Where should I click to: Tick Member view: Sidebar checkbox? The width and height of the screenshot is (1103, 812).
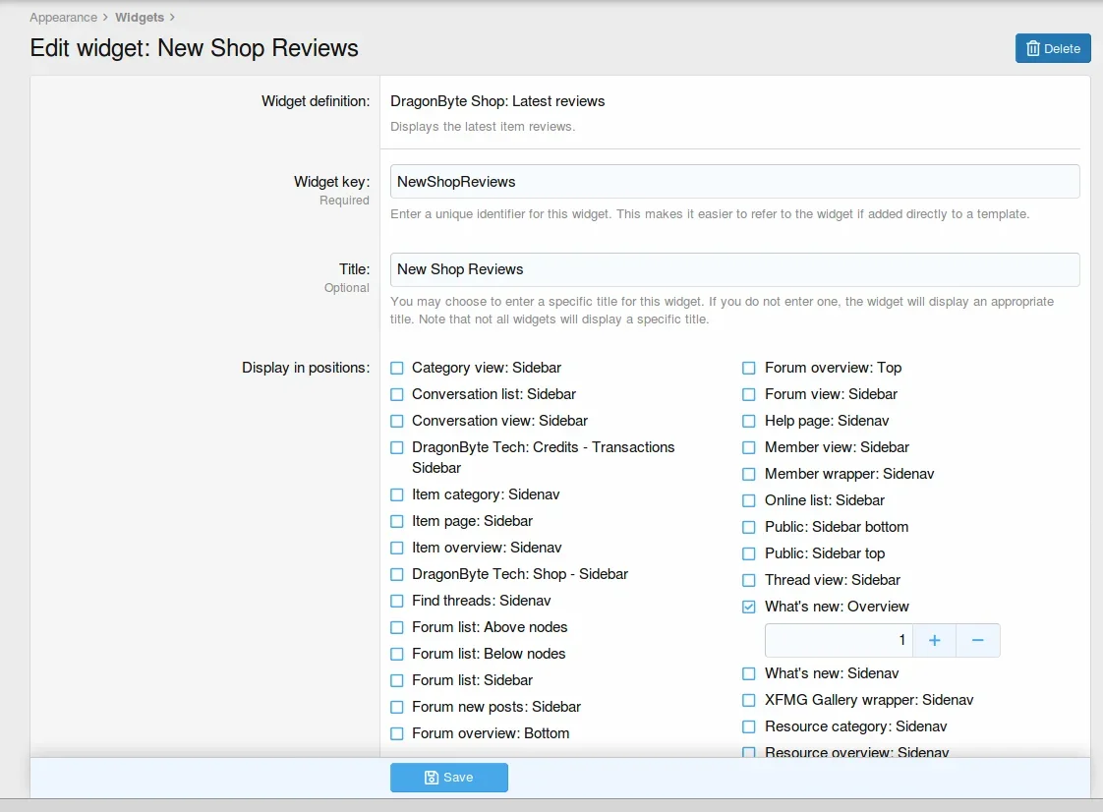[749, 447]
